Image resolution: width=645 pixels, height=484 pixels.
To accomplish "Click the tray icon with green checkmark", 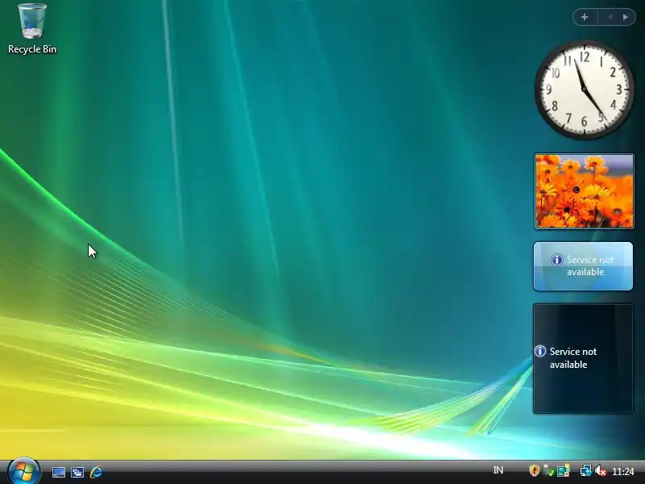I will click(548, 470).
